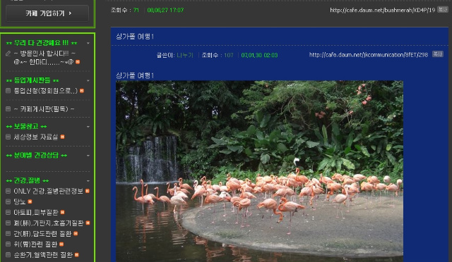Click the board icon next to 카페게시판(필독)
The image size is (452, 262).
coord(8,109)
